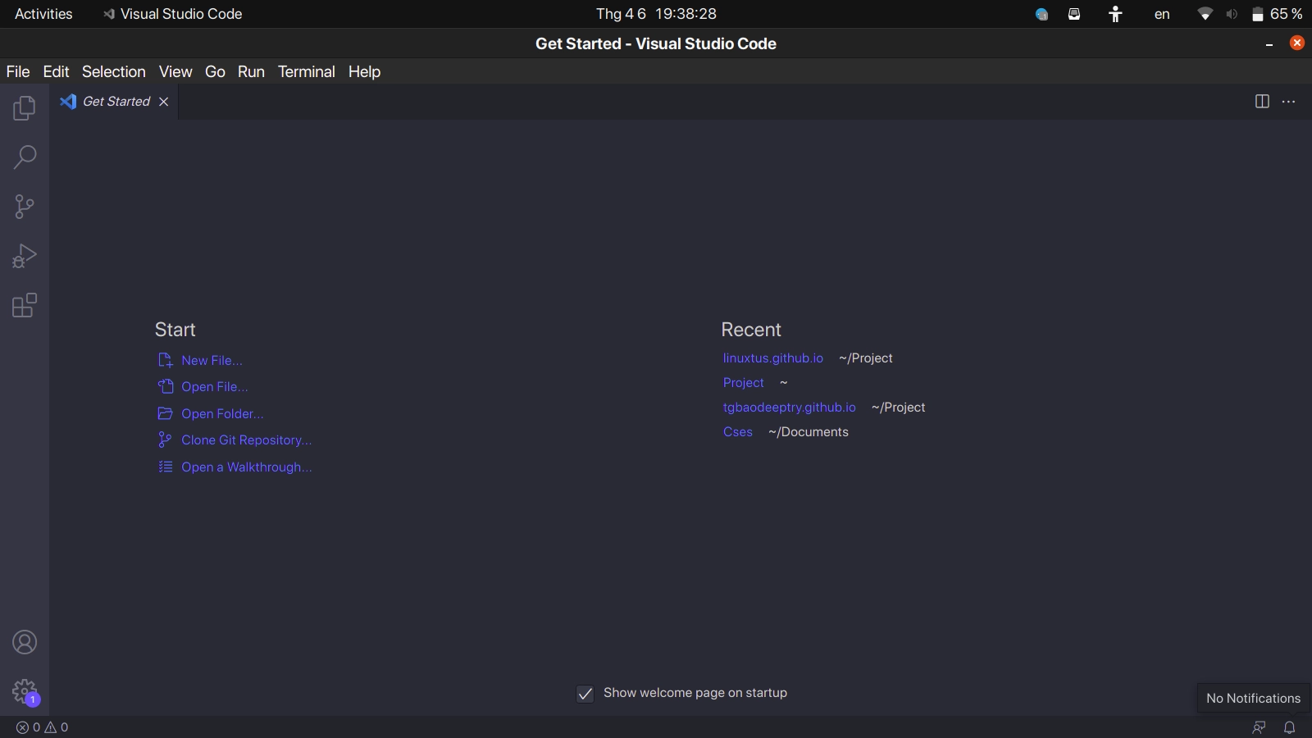Click the feedback icon in status bar

tap(1259, 727)
